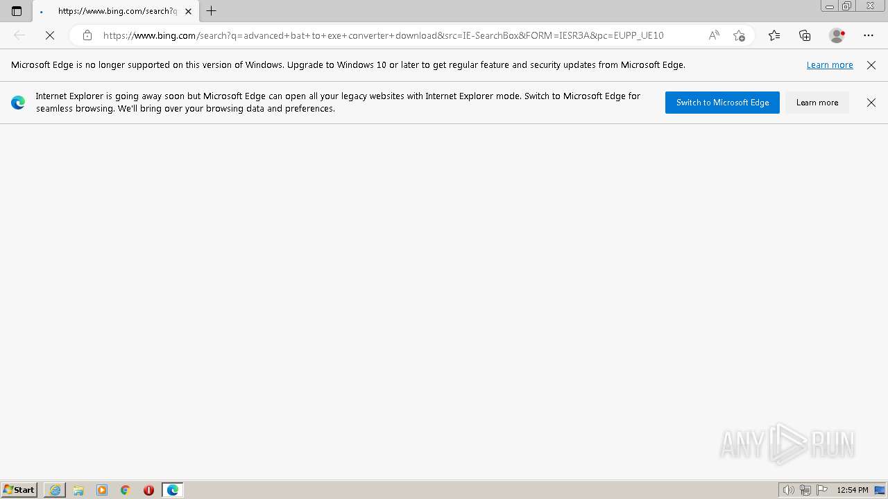
Task: Launch Opera browser from taskbar
Action: click(148, 490)
